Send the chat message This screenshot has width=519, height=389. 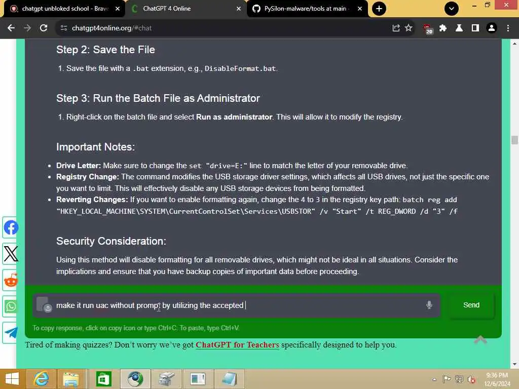(471, 305)
